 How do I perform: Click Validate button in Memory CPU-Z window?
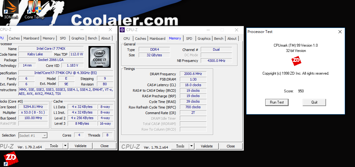[207, 146]
